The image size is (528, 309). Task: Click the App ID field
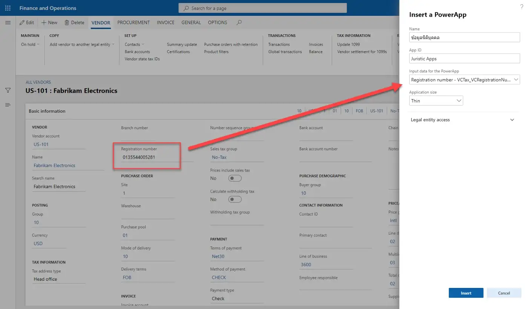(x=465, y=58)
